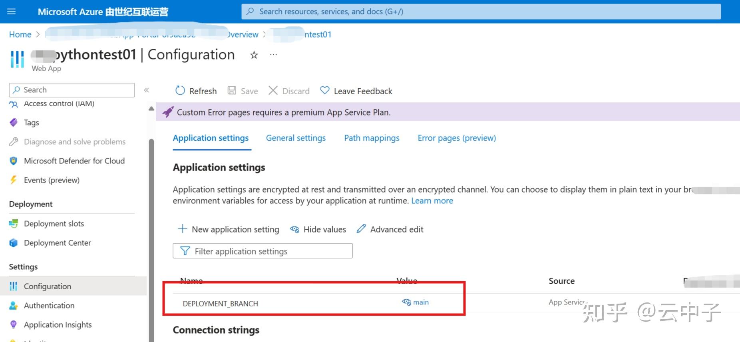This screenshot has width=740, height=342.
Task: Click the wrench icon for Diagnose
Action: (x=14, y=141)
